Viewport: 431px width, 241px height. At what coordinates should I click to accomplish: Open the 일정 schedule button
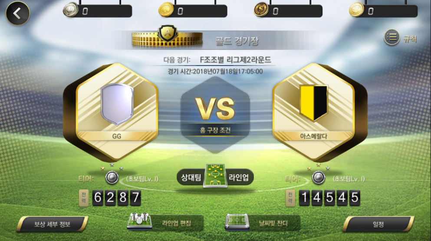click(378, 224)
